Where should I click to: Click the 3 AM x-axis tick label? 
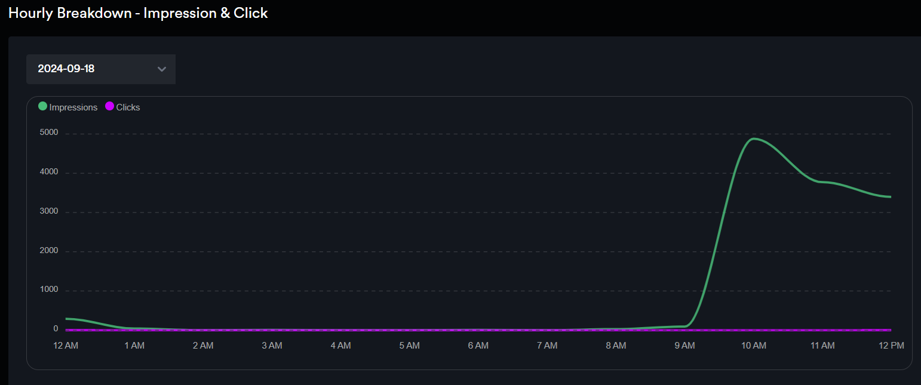272,346
